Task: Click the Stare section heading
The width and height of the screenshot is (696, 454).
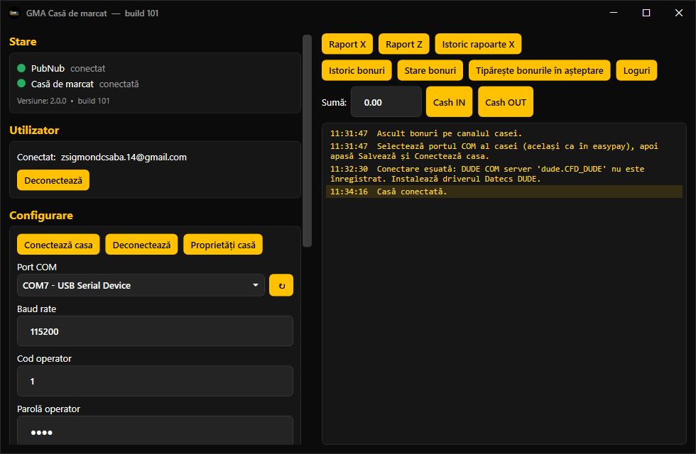Action: (x=23, y=42)
